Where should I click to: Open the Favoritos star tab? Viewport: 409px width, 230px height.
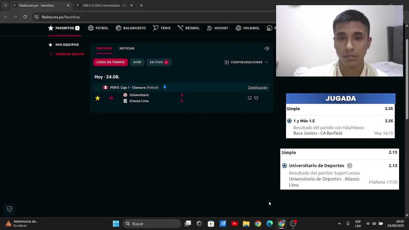(x=64, y=28)
